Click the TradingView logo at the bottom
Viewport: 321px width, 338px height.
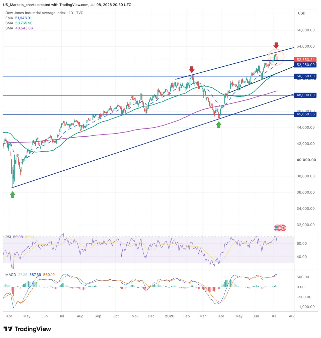(x=27, y=329)
